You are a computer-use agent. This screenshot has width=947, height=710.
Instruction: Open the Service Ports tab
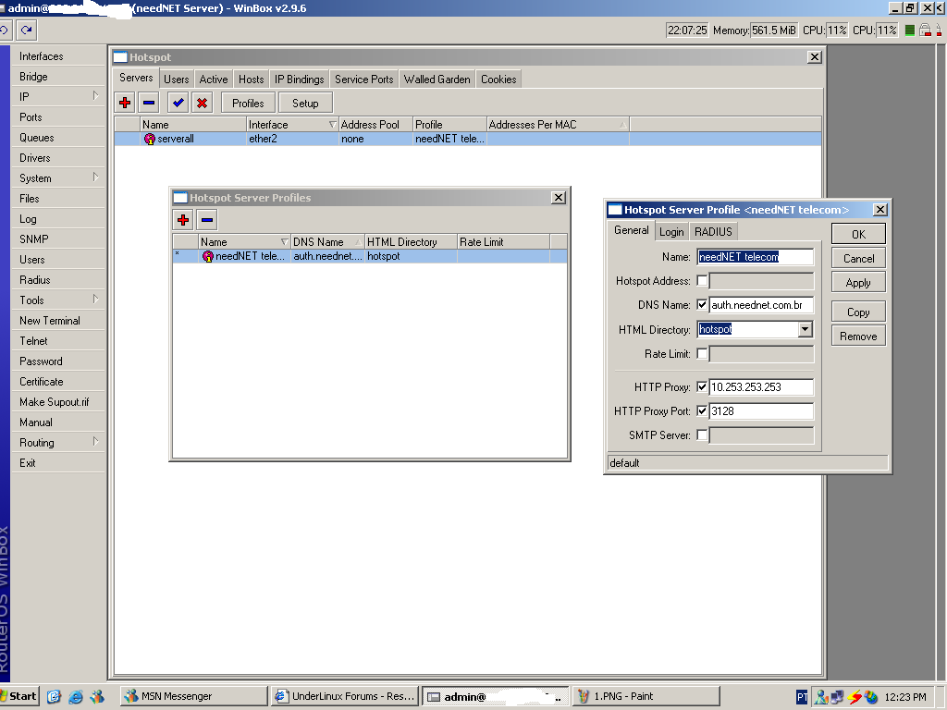[363, 80]
